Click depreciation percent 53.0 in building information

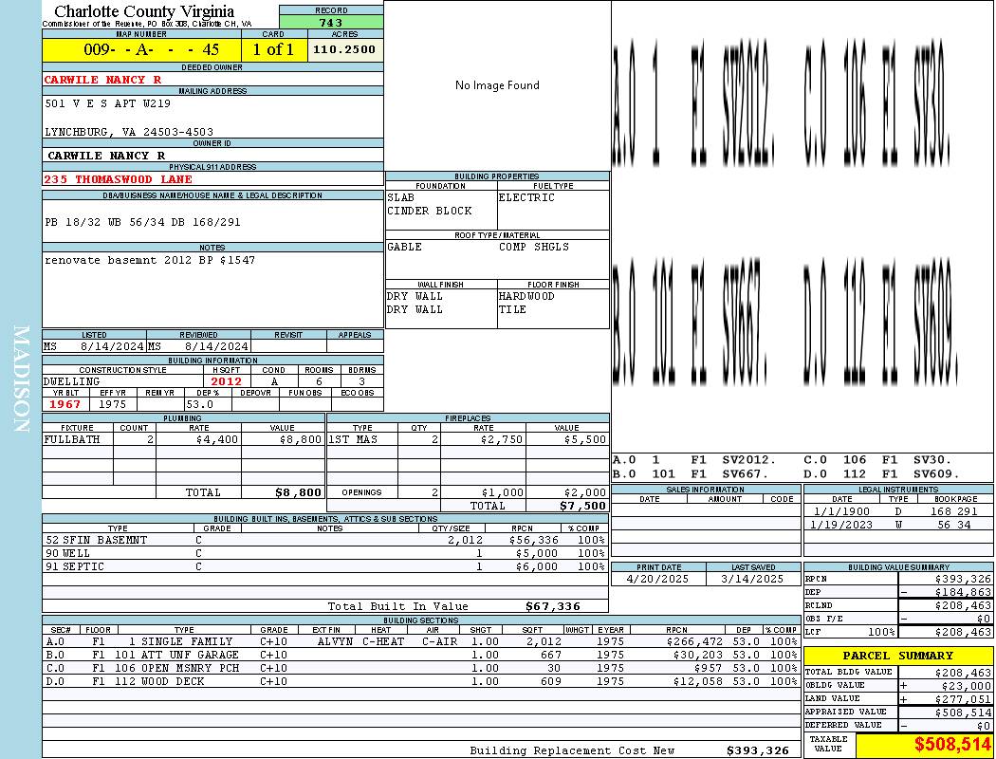tap(199, 404)
